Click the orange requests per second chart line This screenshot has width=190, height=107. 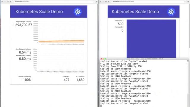click(x=61, y=41)
